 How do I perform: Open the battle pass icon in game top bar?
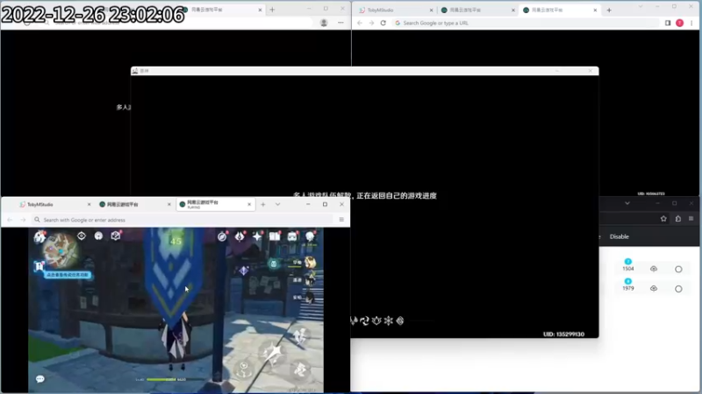292,236
